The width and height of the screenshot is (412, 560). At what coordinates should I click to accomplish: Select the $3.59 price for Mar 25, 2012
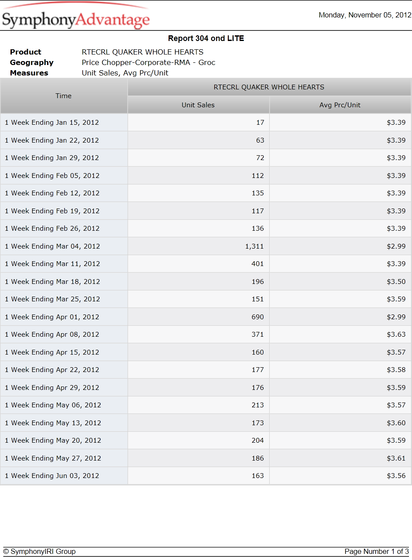[396, 299]
